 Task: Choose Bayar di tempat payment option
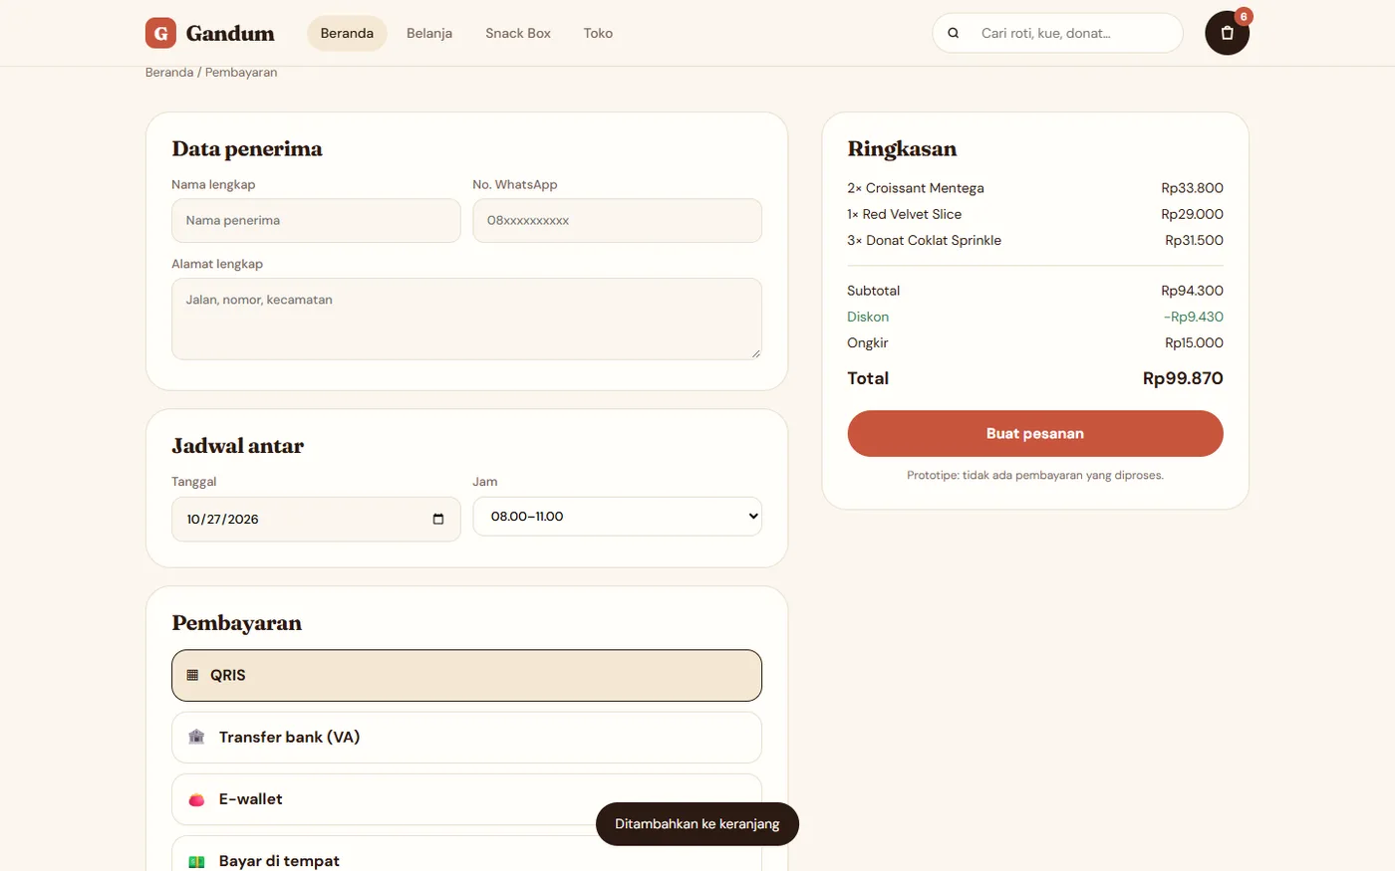[x=466, y=854]
